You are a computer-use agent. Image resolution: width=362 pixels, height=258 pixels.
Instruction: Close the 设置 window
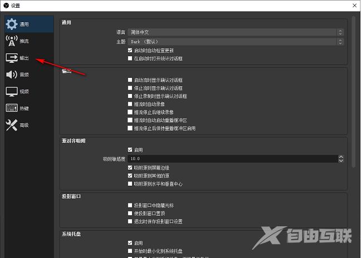point(355,6)
